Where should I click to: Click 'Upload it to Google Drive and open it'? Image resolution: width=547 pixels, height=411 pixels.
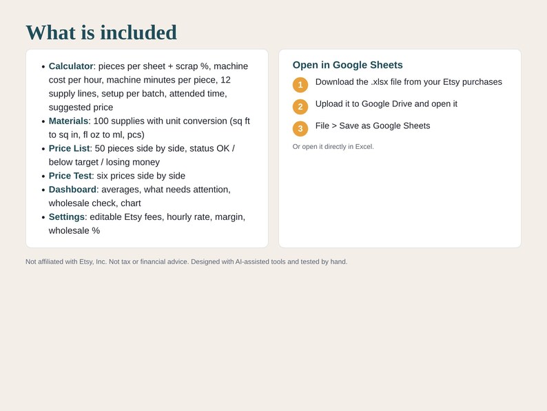[386, 103]
